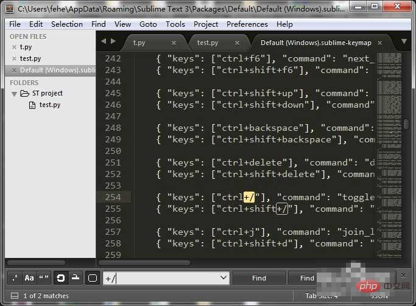This screenshot has height=306, width=416.
Task: Toggle wrap around search icon
Action: click(61, 278)
